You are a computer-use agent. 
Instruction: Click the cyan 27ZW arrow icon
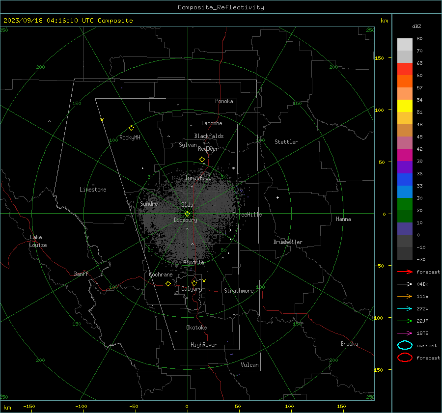tap(405, 308)
